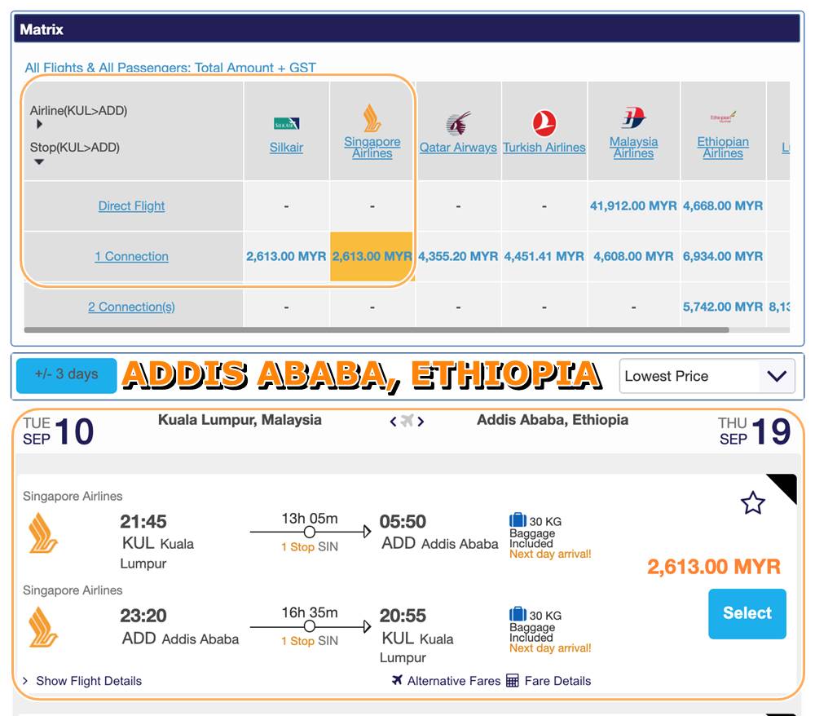Open the Malaysia Airlines link
The height and width of the screenshot is (716, 815).
coord(633,147)
